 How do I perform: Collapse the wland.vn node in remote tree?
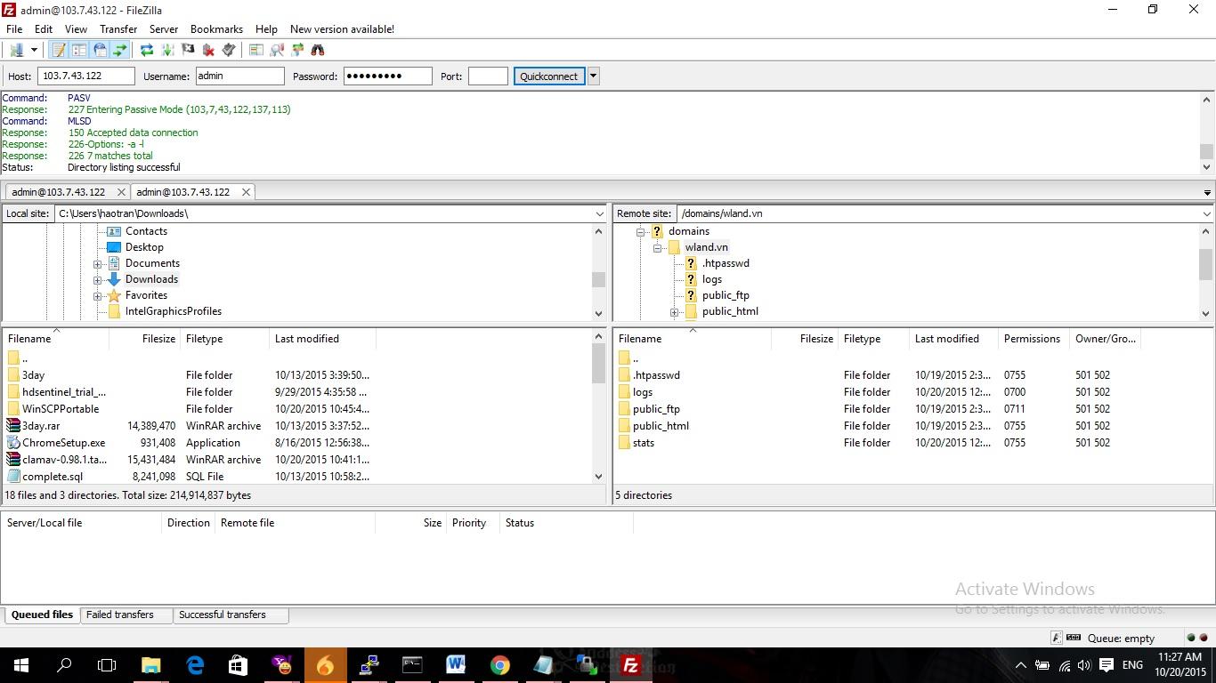click(x=657, y=248)
